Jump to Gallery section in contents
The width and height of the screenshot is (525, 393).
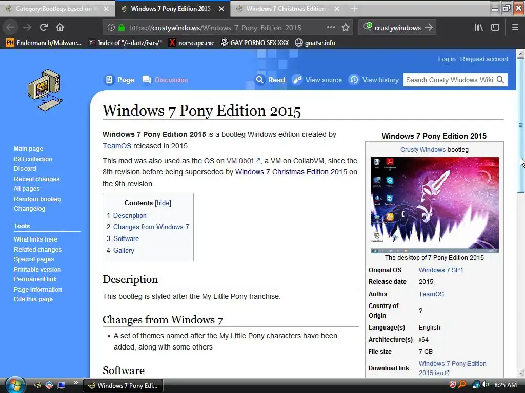[124, 250]
